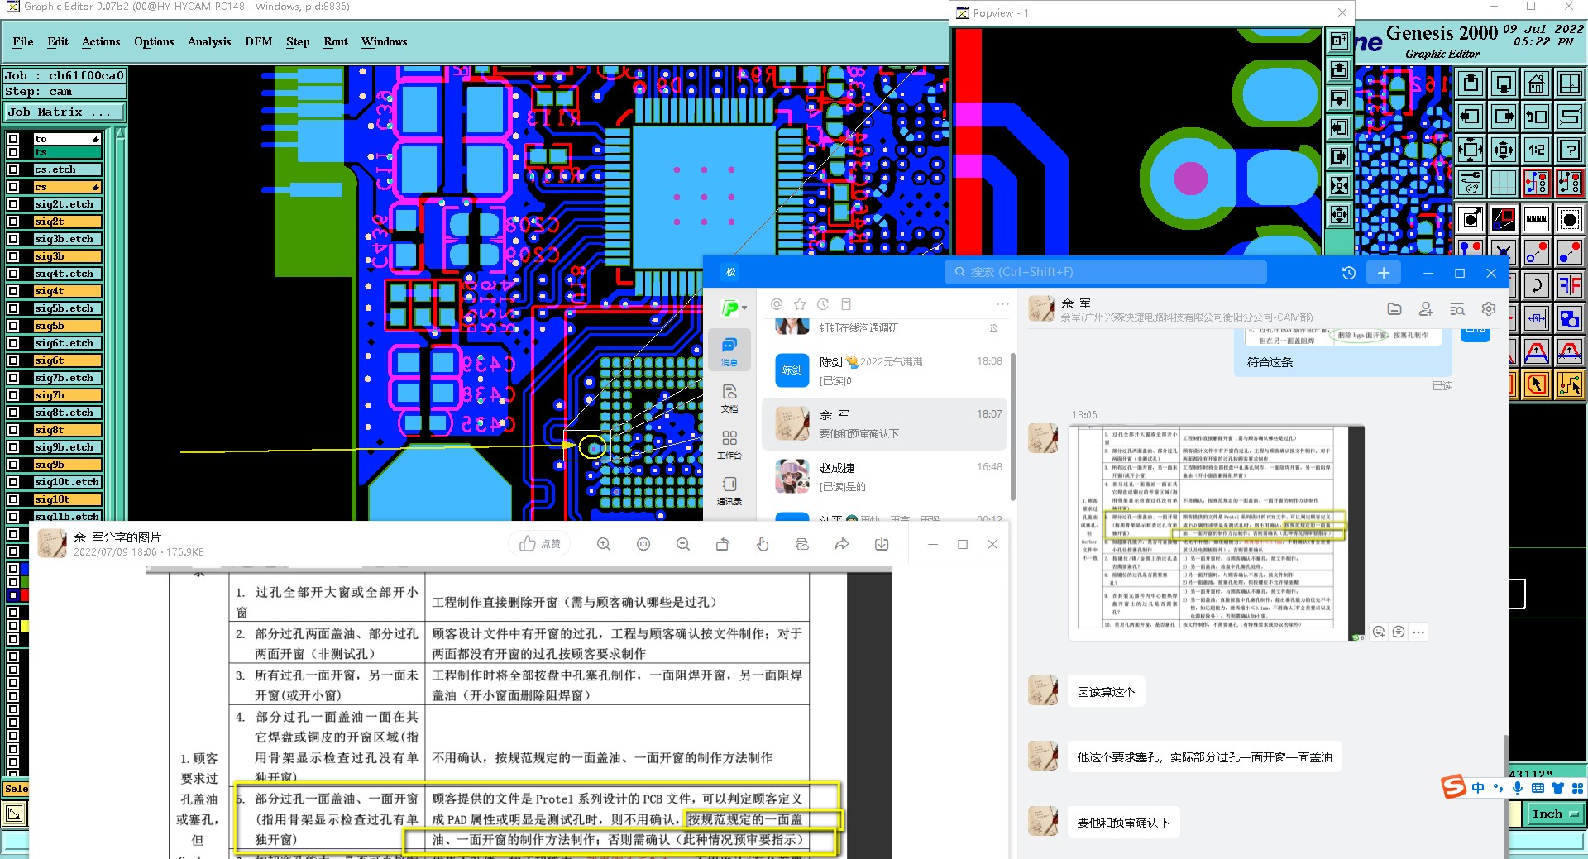Open the Actions menu
This screenshot has height=859, width=1588.
point(101,41)
